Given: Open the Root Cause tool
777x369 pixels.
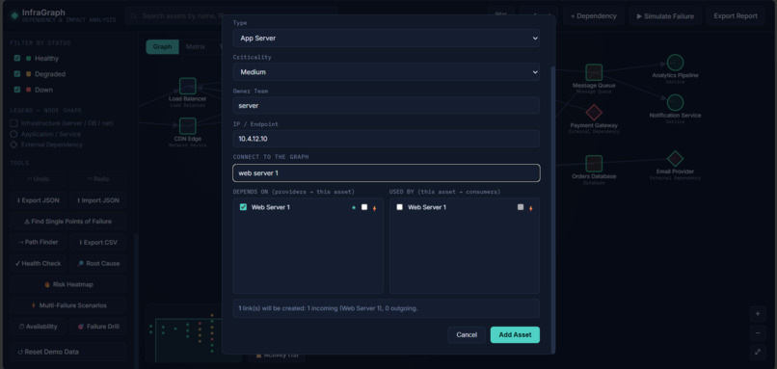Looking at the screenshot, I should click(97, 263).
